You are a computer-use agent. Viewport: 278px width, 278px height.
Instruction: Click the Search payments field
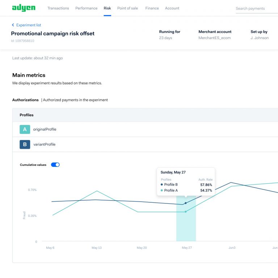coord(255,9)
